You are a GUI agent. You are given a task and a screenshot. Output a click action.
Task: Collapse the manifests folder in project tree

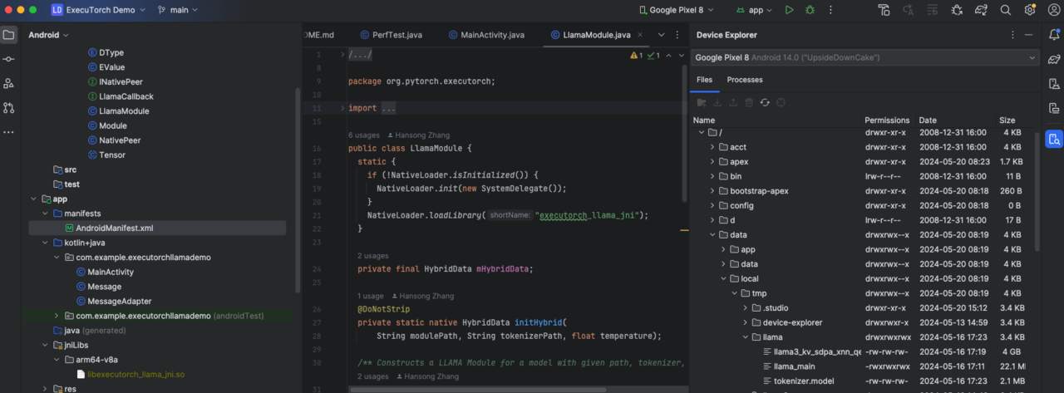[46, 214]
